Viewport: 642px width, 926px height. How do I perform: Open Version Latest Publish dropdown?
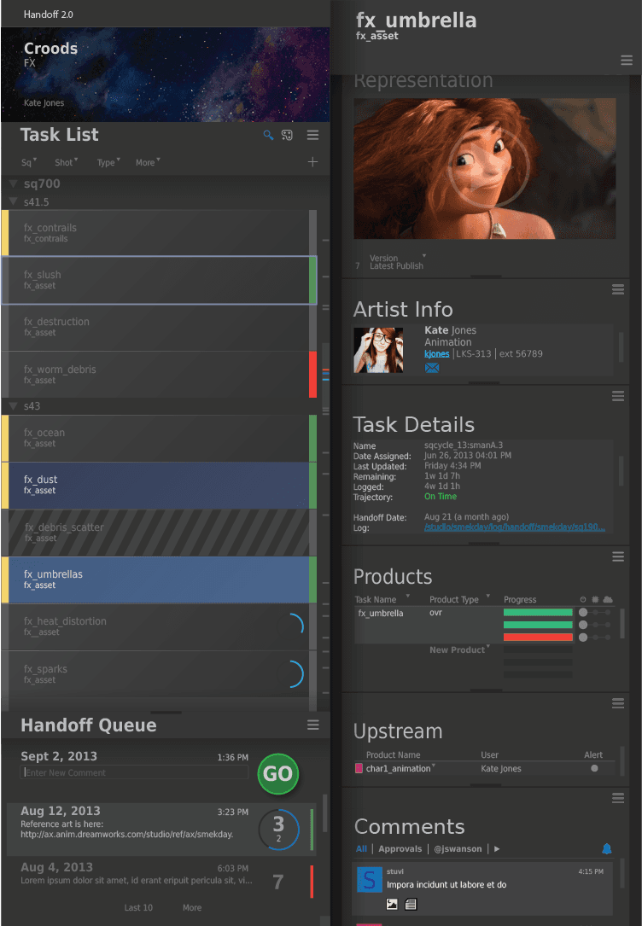coord(397,262)
